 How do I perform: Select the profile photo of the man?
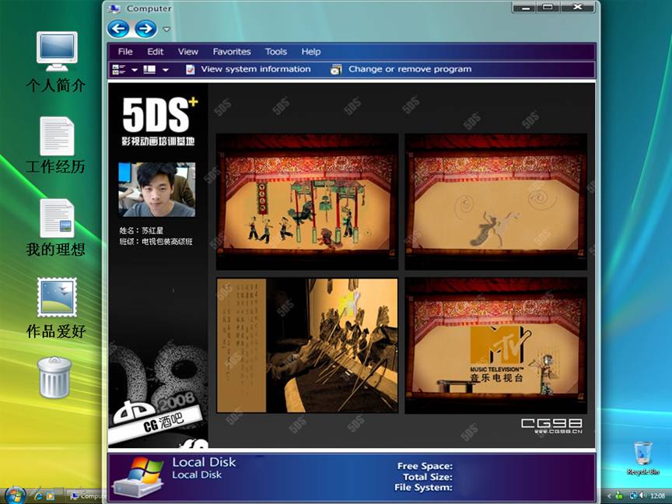pyautogui.click(x=157, y=190)
